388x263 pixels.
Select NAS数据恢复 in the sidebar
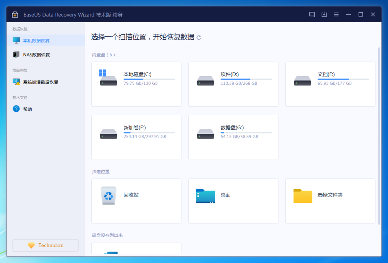click(46, 55)
